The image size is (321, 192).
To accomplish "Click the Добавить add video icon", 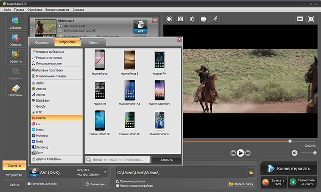I will [15, 23].
